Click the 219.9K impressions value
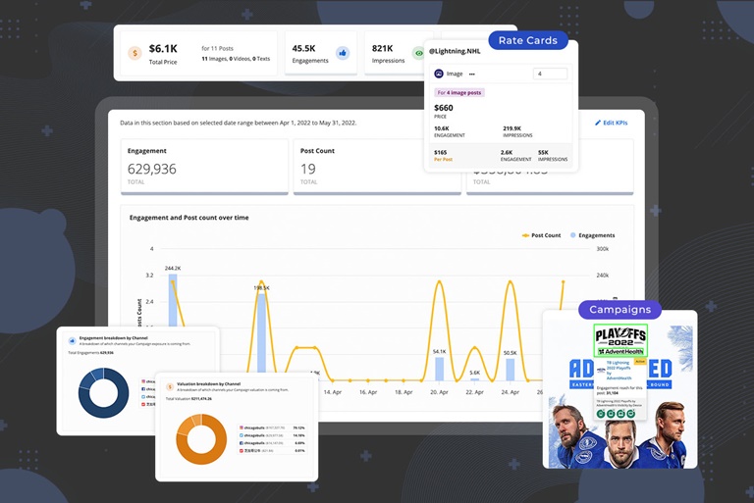The image size is (754, 503). click(512, 128)
